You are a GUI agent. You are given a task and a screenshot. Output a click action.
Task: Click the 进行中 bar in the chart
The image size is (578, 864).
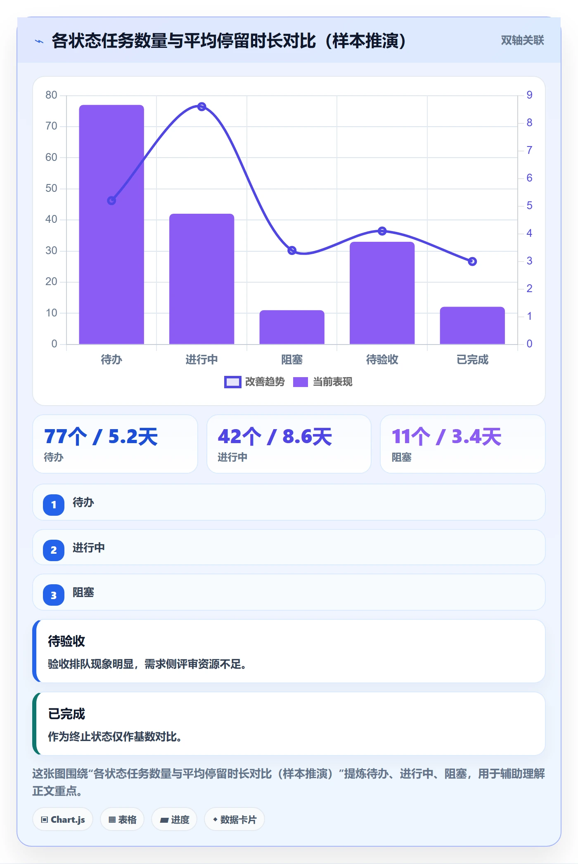[x=201, y=279]
